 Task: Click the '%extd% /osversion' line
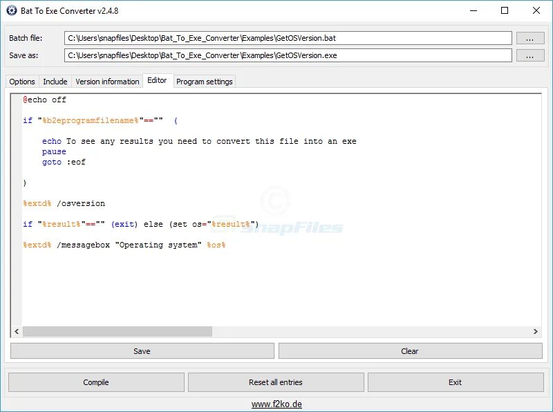64,203
